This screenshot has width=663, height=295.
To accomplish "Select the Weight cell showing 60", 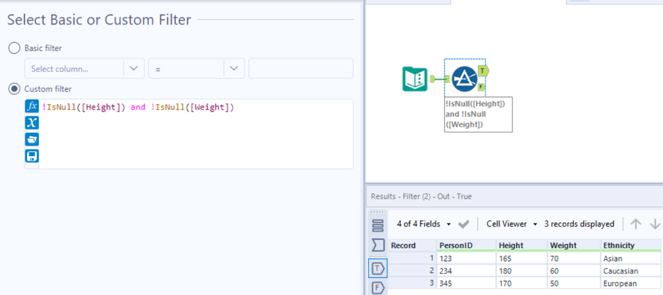I will click(573, 270).
